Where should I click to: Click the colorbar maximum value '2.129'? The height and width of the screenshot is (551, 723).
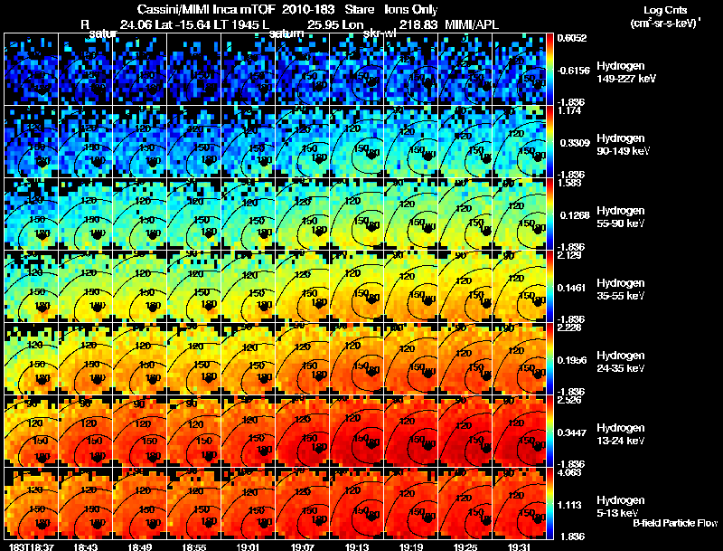coord(569,256)
